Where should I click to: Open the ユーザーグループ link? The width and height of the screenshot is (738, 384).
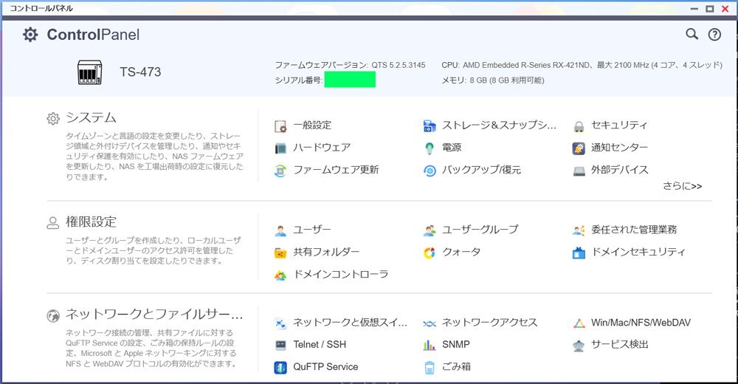coord(480,230)
